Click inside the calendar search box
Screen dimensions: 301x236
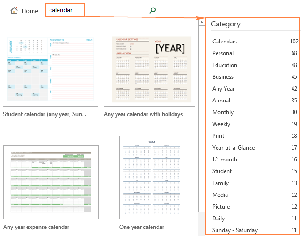tap(94, 10)
